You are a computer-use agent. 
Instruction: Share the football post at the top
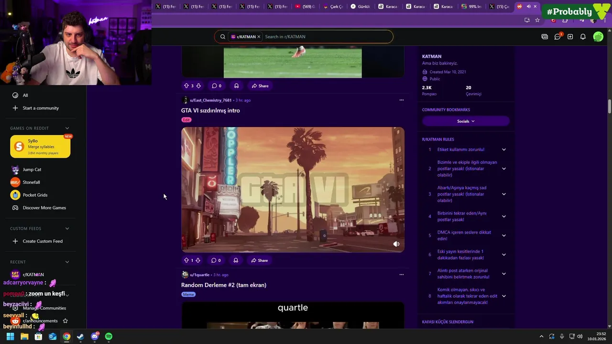[x=260, y=86]
